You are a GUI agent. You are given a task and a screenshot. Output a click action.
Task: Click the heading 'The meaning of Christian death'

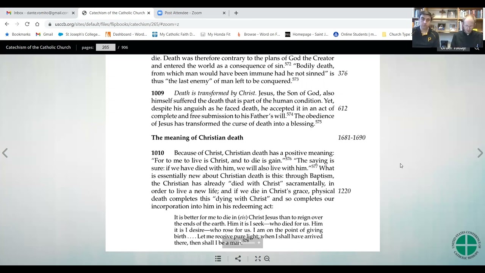point(197,138)
